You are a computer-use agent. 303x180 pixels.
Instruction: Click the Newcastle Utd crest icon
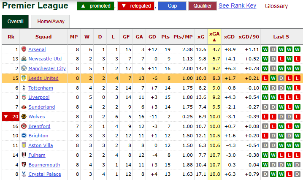(24, 59)
